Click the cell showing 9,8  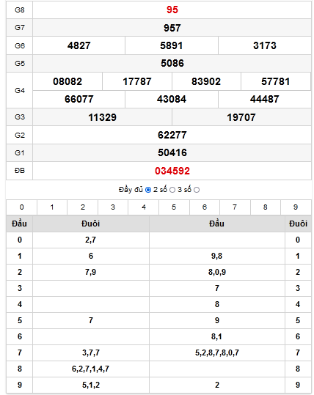pos(217,256)
